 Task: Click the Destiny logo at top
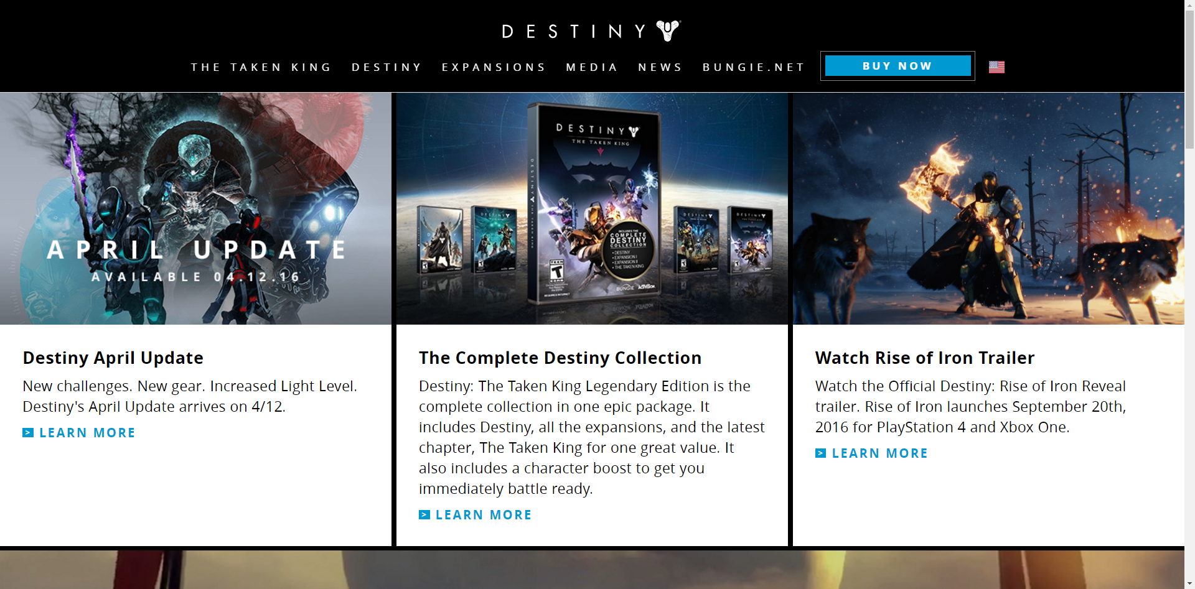(x=591, y=31)
